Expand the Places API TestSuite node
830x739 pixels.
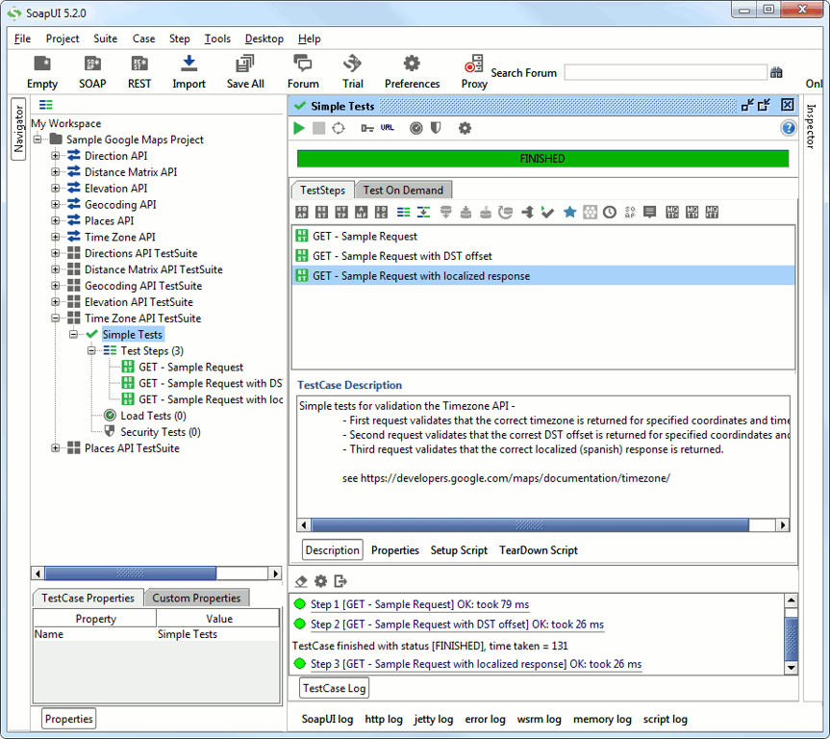tap(55, 448)
